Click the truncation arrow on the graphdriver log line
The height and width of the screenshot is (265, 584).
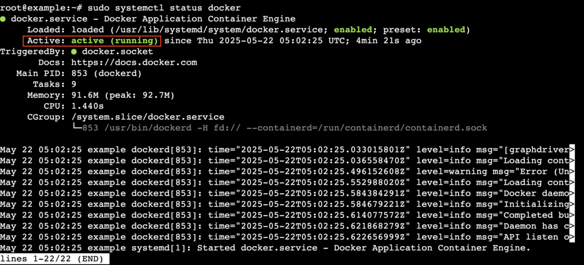point(571,150)
